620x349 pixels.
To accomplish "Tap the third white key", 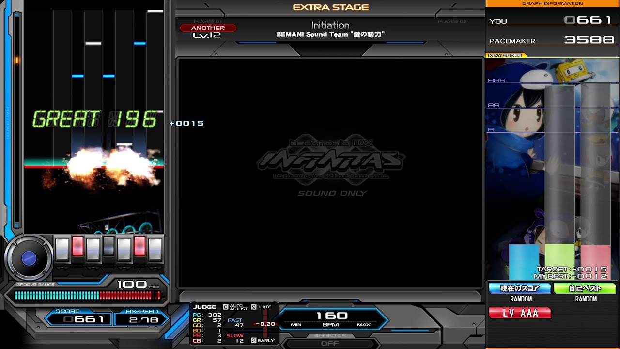I will click(93, 249).
